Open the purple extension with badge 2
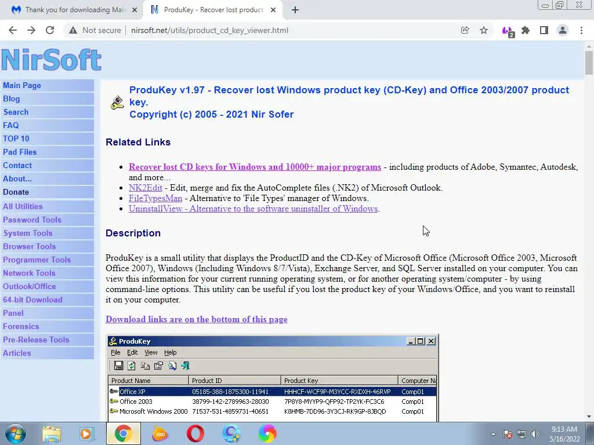 [508, 31]
